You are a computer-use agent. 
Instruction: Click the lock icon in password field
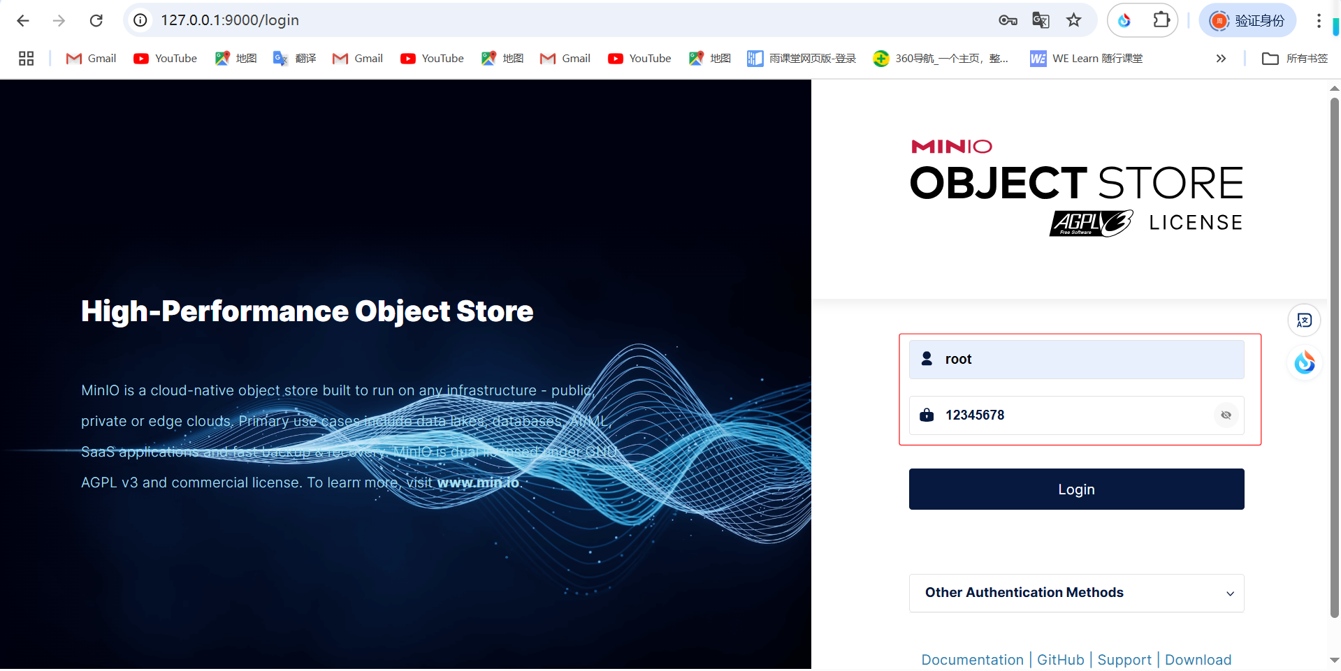pyautogui.click(x=927, y=415)
